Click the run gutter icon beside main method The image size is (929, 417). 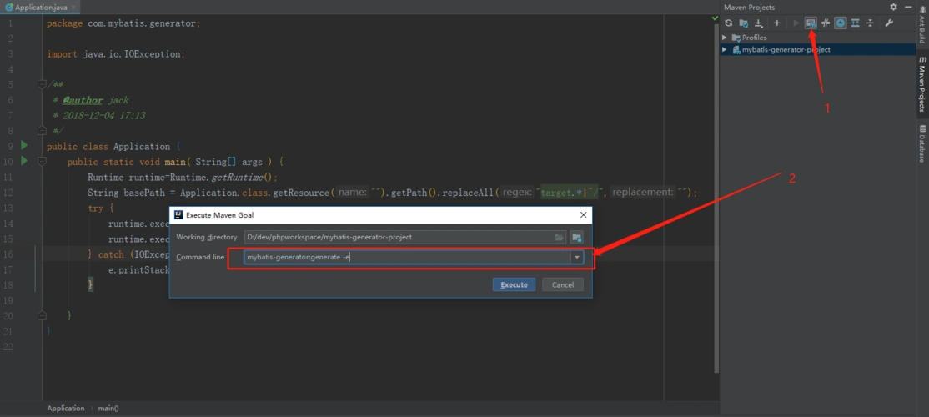click(x=24, y=161)
